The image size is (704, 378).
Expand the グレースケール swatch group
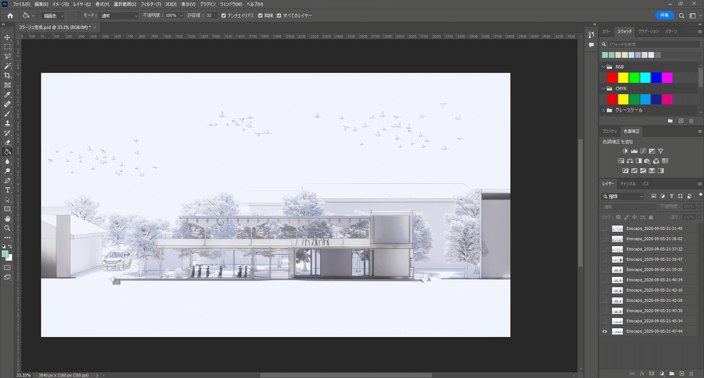pyautogui.click(x=604, y=110)
